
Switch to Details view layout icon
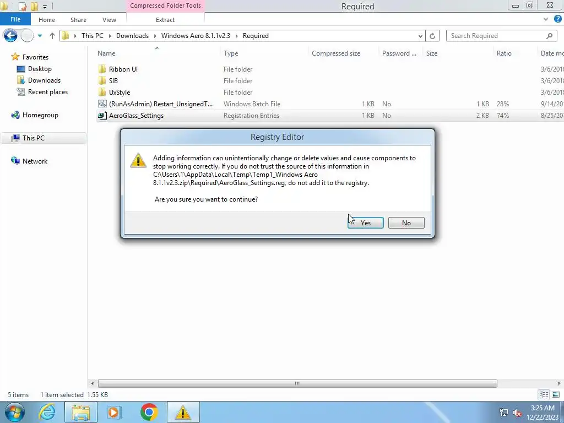544,394
